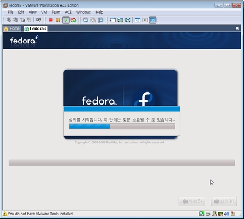Click the message log status icon
Image resolution: width=244 pixels, height=219 pixels.
[x=233, y=214]
